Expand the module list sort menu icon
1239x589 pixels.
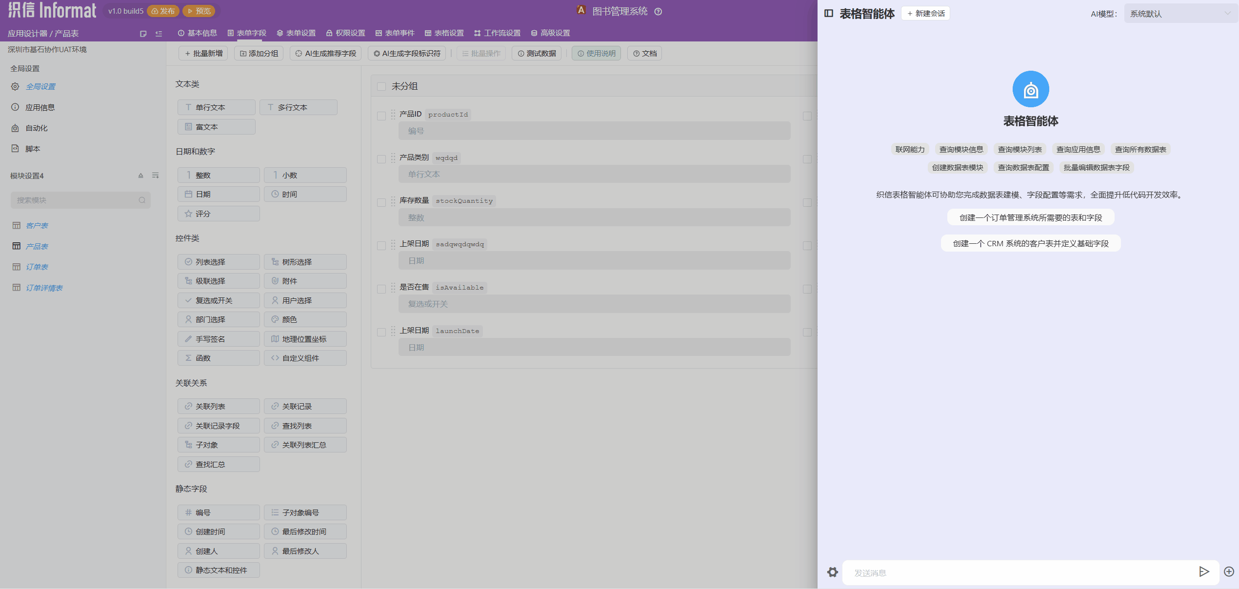click(x=156, y=176)
